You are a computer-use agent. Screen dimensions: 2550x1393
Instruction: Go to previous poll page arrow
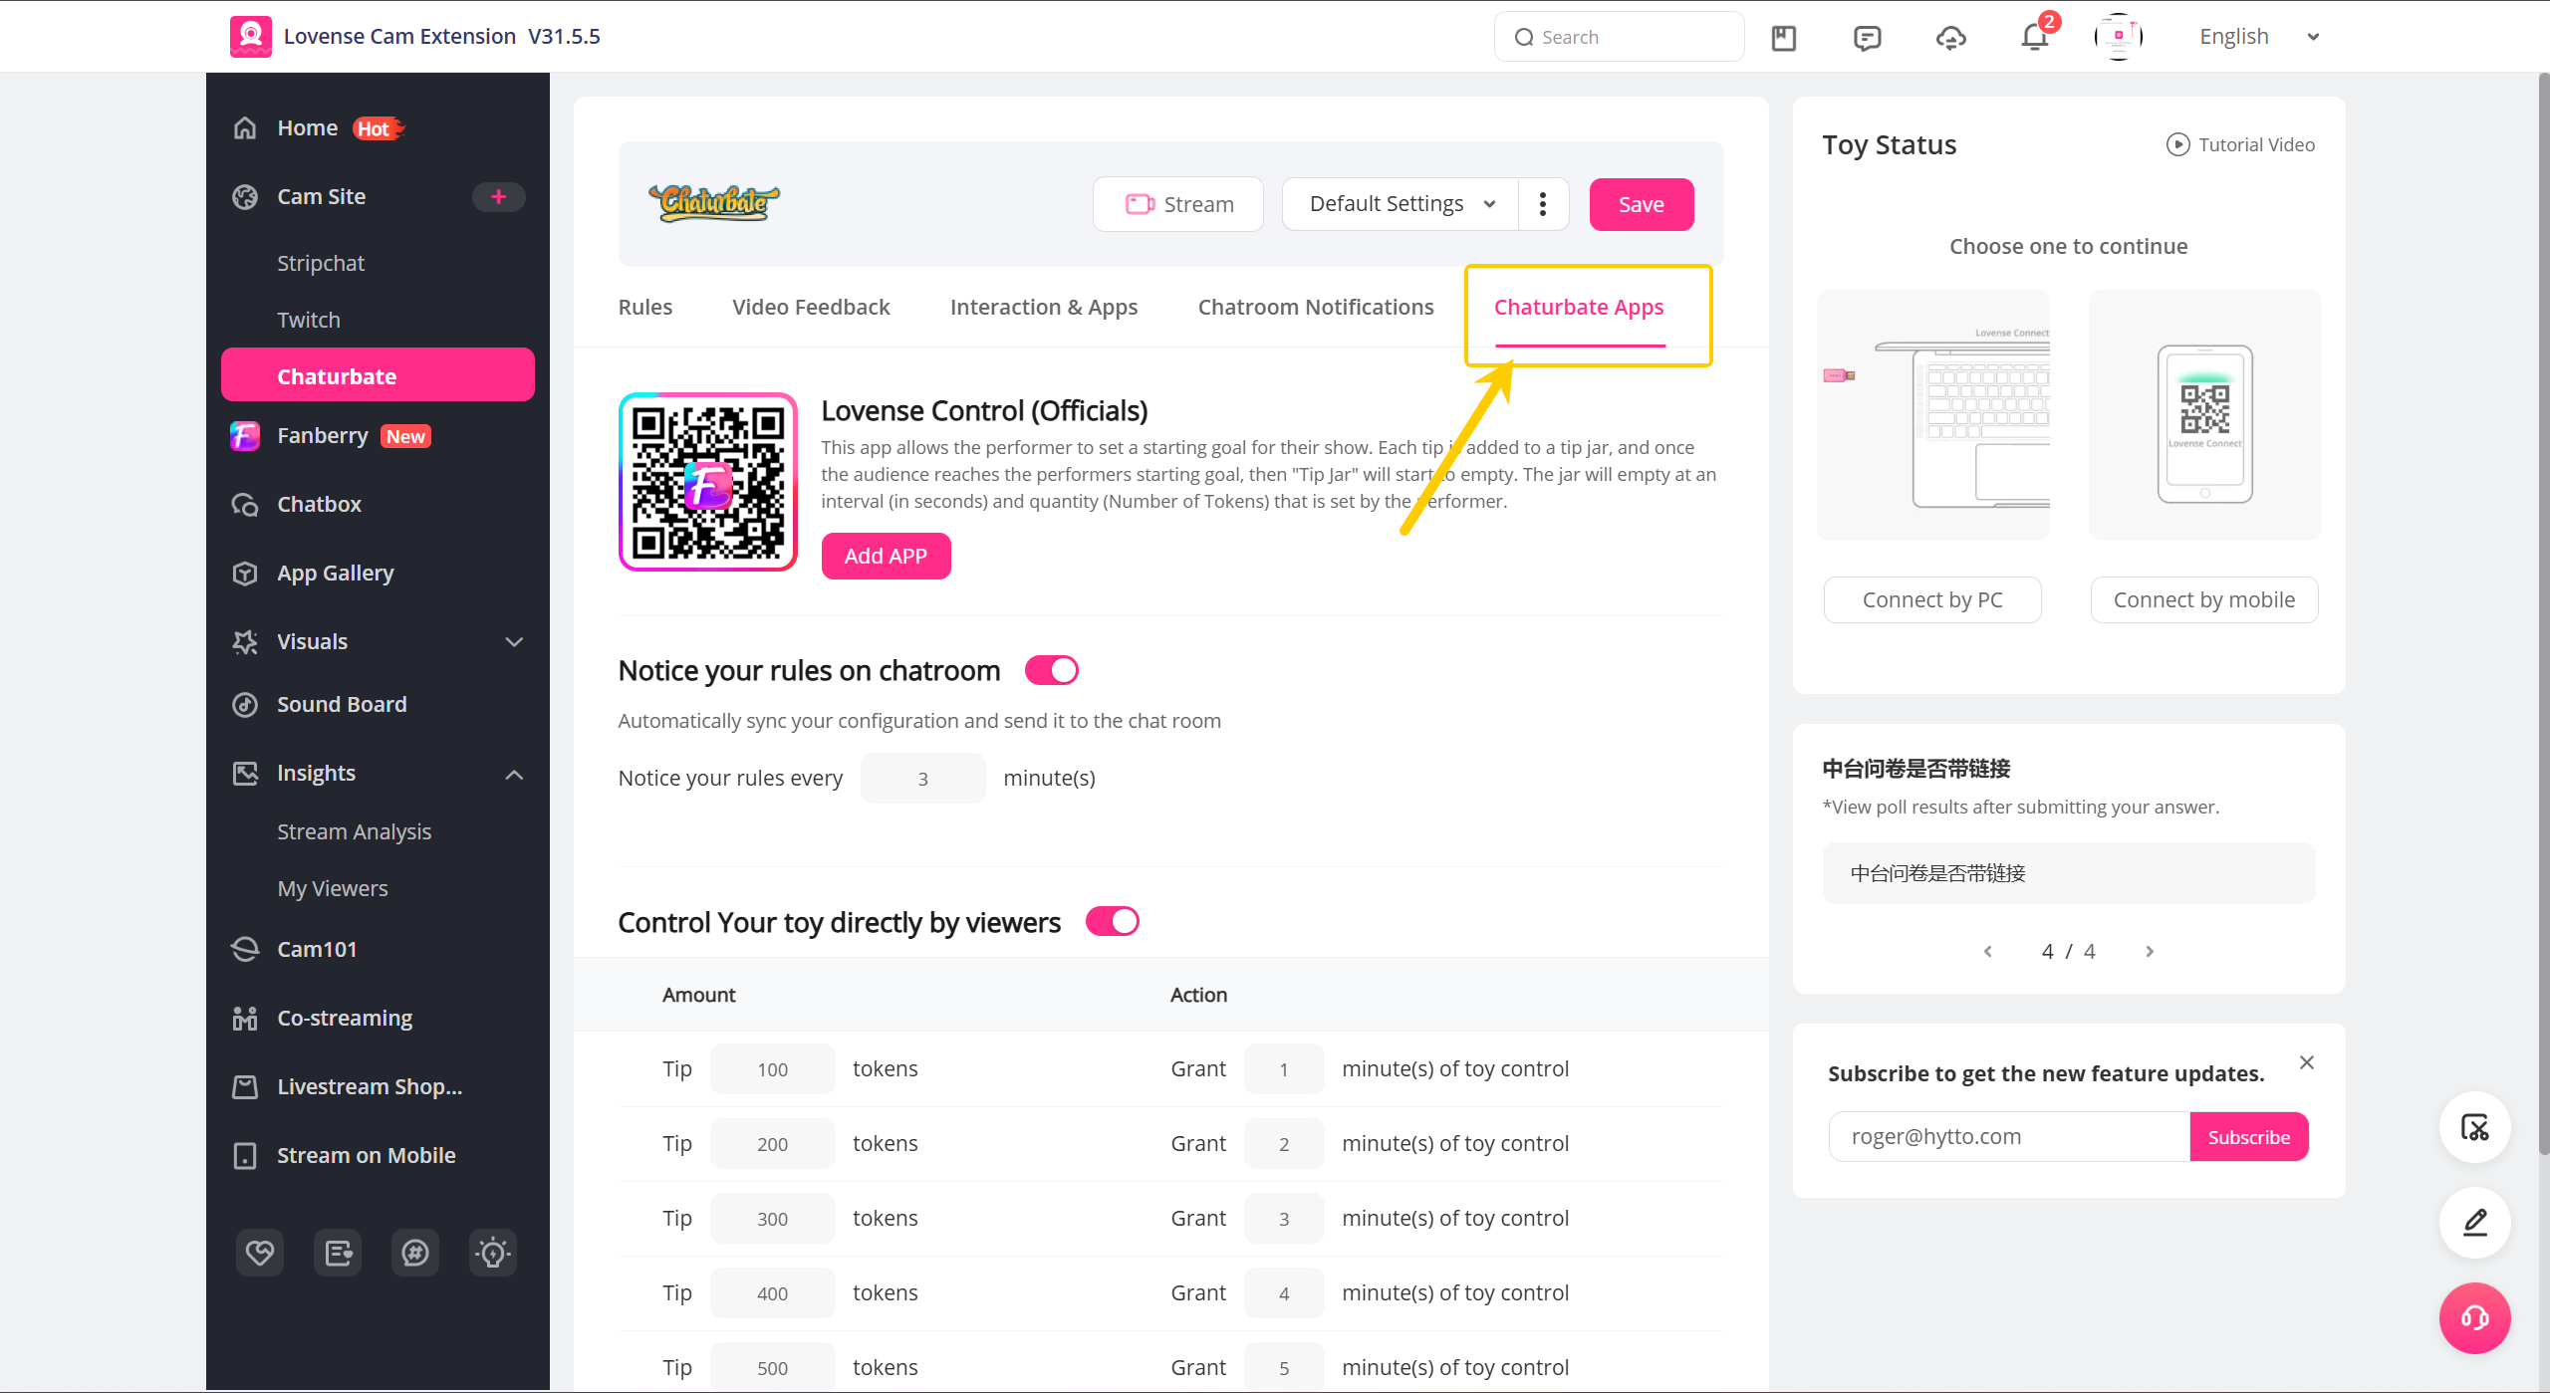point(1988,952)
